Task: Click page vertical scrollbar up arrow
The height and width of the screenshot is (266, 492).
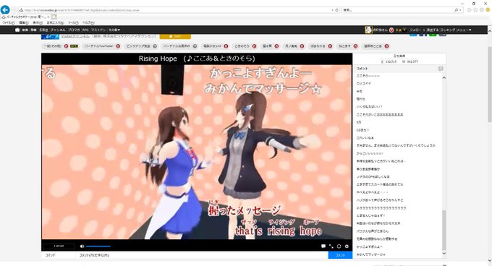Action: 489,31
